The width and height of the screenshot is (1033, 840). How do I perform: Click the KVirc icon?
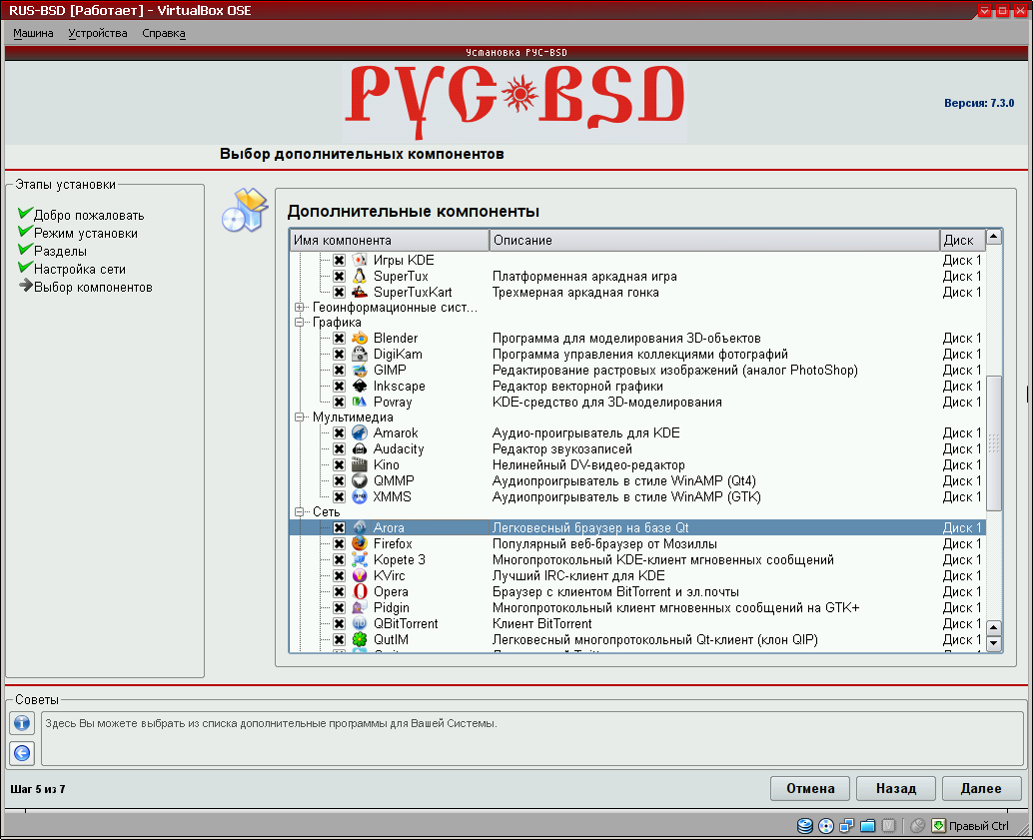click(x=359, y=575)
